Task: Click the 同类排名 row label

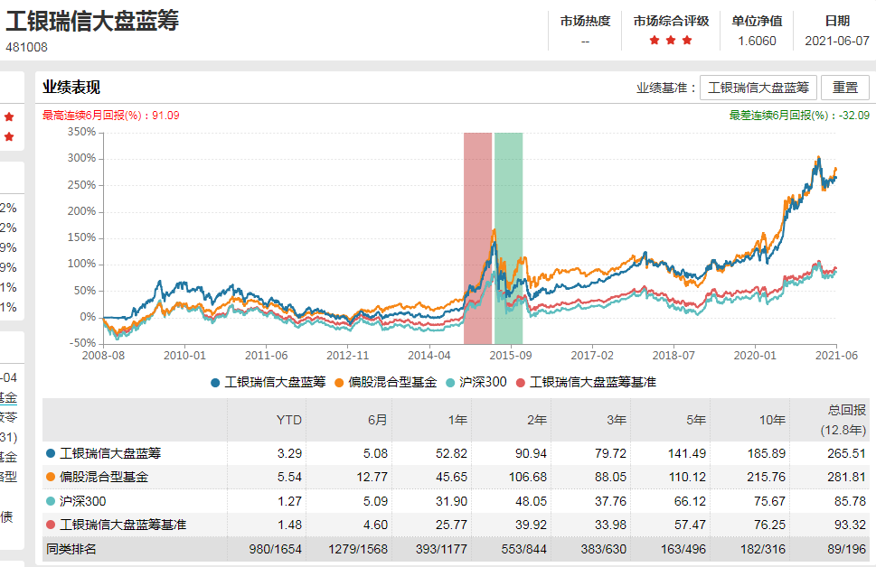Action: coord(71,548)
